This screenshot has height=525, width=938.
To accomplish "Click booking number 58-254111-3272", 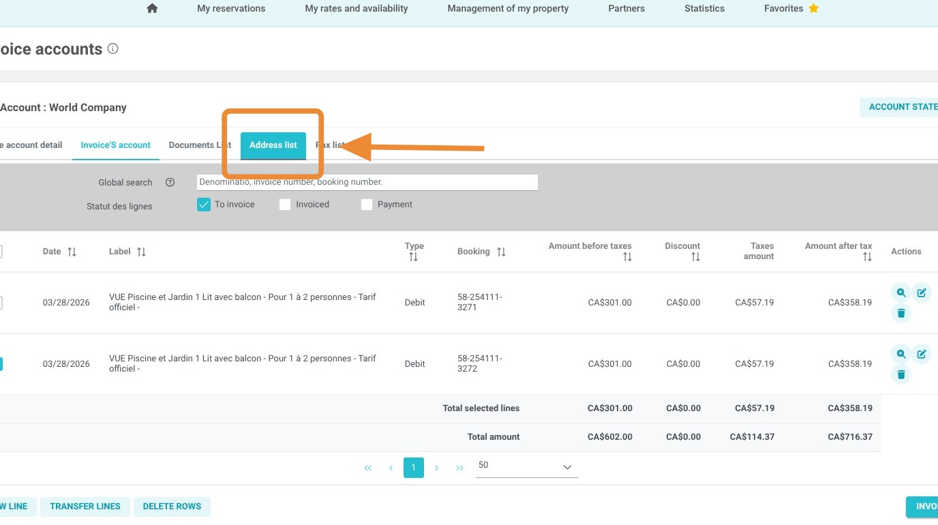I will click(480, 364).
